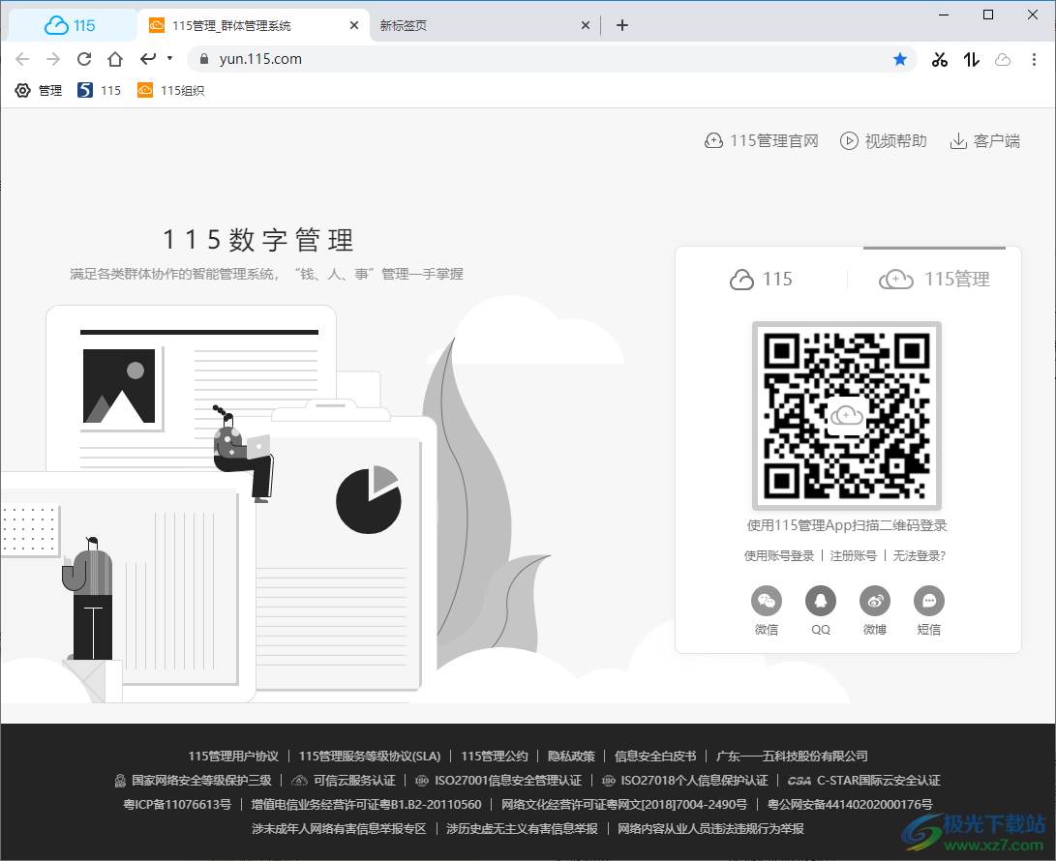Expand the dropdown arrow beside the undo icon
The image size is (1056, 861).
pos(169,59)
